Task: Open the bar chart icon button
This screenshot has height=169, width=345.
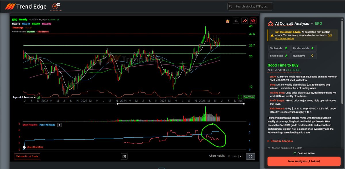Action: 236,21
